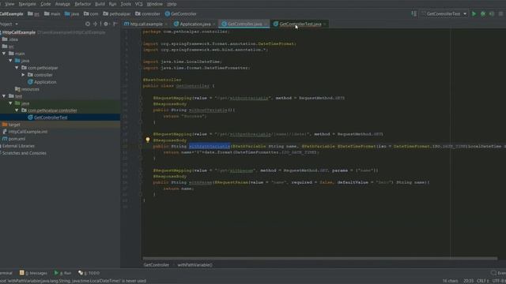The image size is (506, 284).
Task: Collapse com.pethoalpar.controller under test
Action: (x=17, y=110)
